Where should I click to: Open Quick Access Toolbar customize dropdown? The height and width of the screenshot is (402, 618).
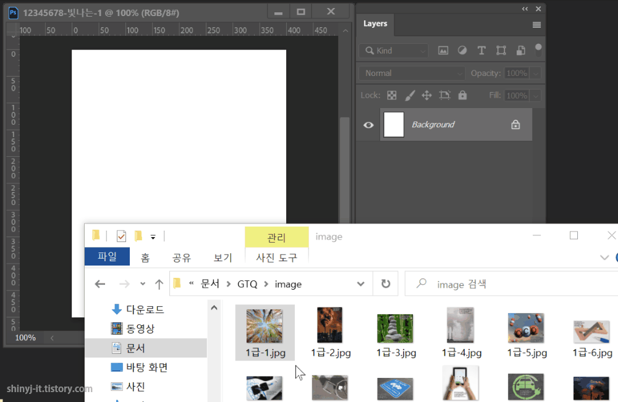[153, 237]
